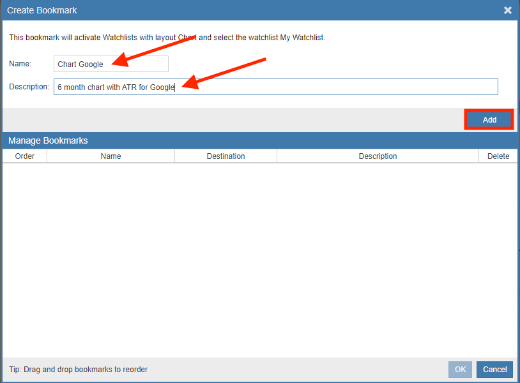Click the Delete column header
520x383 pixels.
click(498, 156)
